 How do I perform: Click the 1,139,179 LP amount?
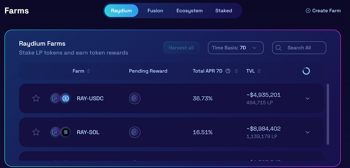pos(262,136)
